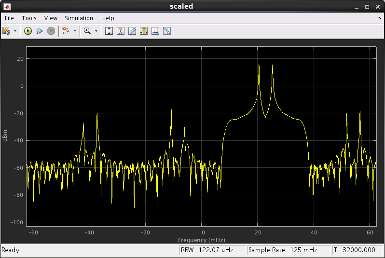This screenshot has height=258, width=385.
Task: Click the RBW status bar field
Action: coord(211,250)
